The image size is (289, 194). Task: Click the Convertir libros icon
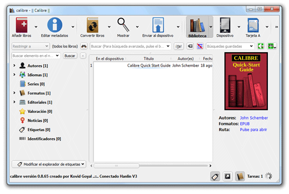[92, 25]
